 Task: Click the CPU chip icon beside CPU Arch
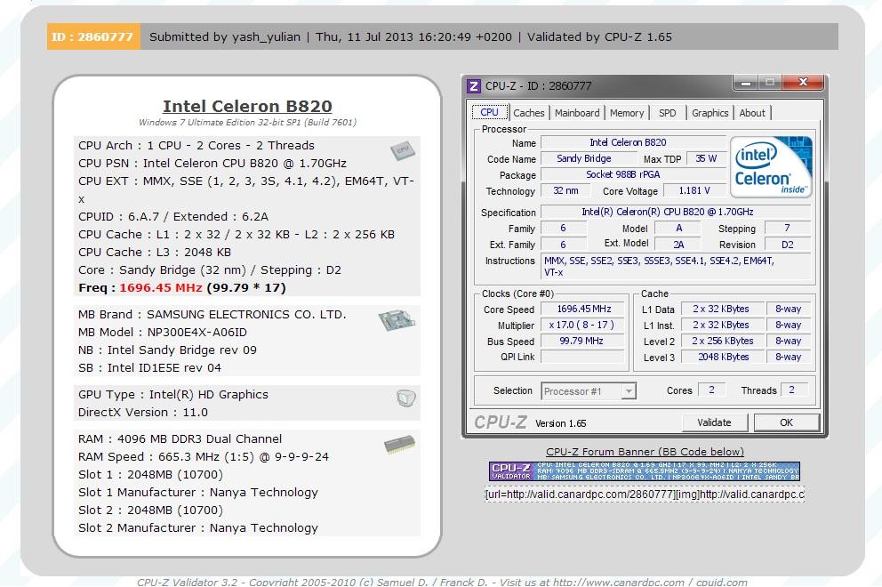[402, 150]
